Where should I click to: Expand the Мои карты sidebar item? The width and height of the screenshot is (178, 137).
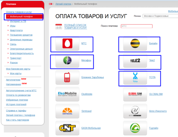coord(16,73)
